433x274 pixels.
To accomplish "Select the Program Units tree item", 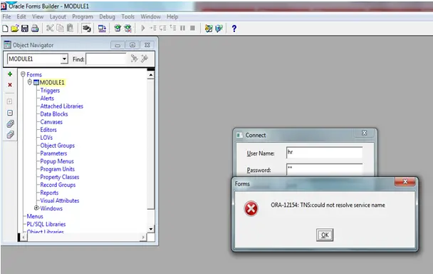I will (58, 169).
